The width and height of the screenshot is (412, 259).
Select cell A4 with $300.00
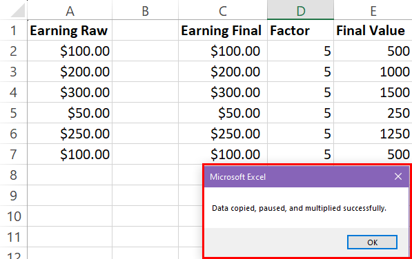[x=70, y=92]
